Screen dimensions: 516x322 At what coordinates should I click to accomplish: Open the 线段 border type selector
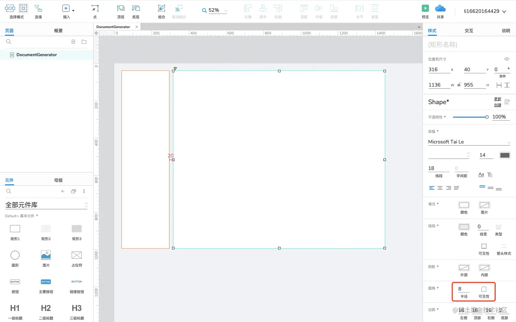499,227
